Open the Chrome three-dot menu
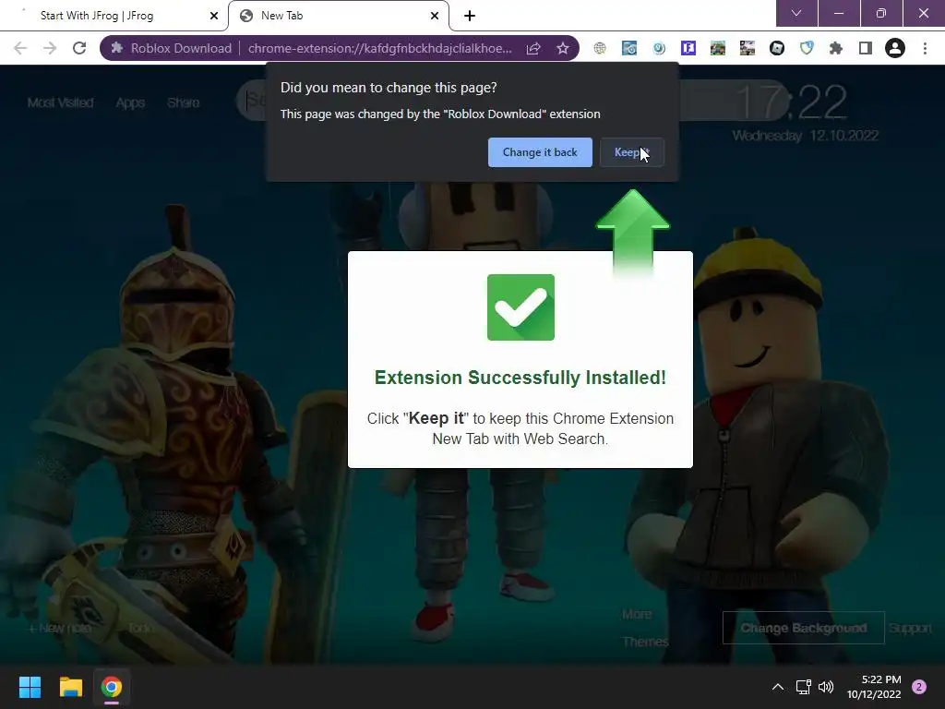 pos(925,48)
